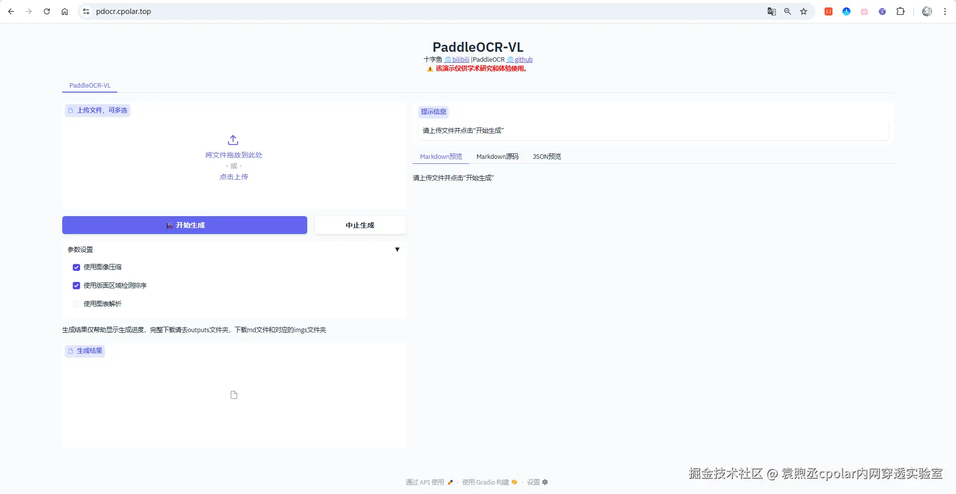The image size is (956, 494).
Task: Start generation with 开始生成 button
Action: click(x=185, y=225)
